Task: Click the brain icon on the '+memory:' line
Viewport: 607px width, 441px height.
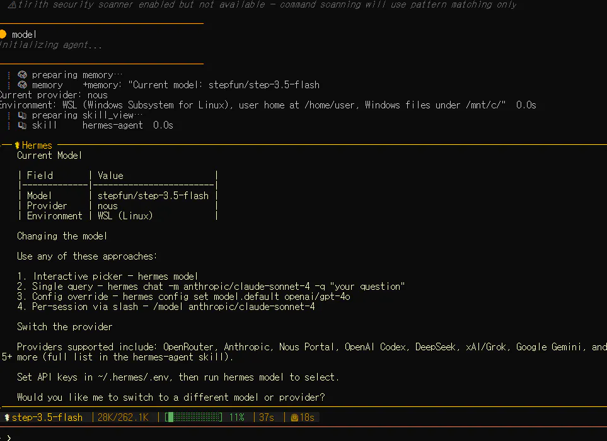Action: tap(23, 84)
